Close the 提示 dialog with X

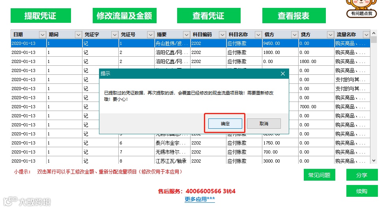click(283, 74)
